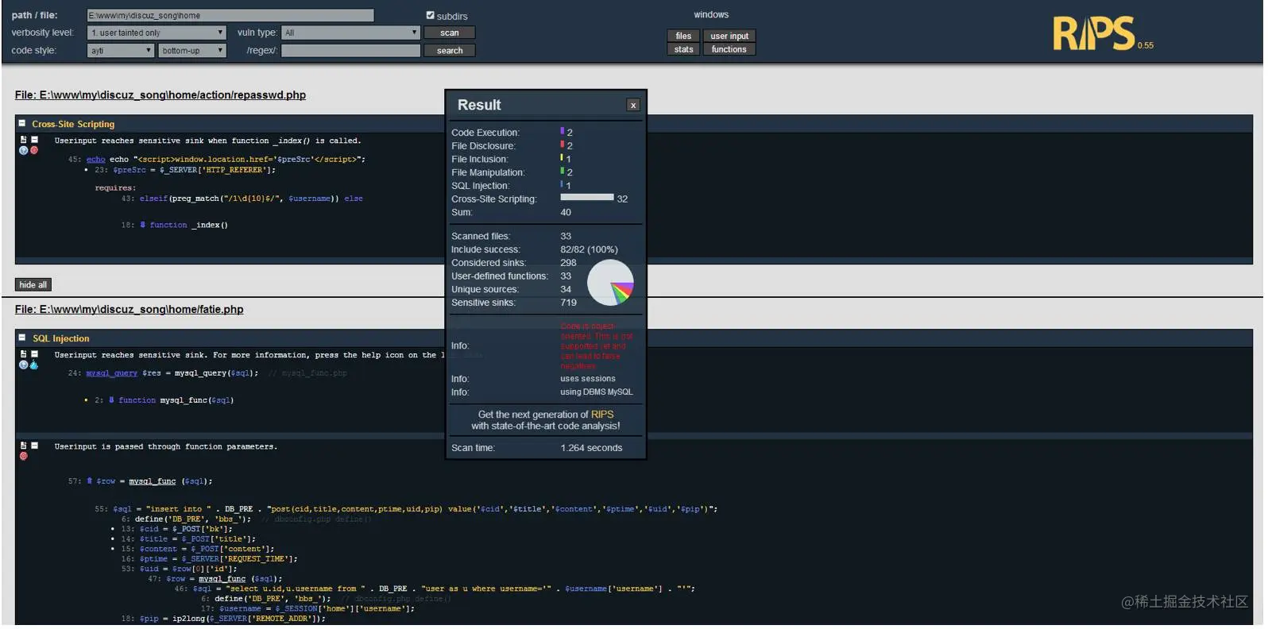Open code viewer icon for 'Userinput reaches sensitive sink. For more' finding
1268x629 pixels.
[x=23, y=354]
